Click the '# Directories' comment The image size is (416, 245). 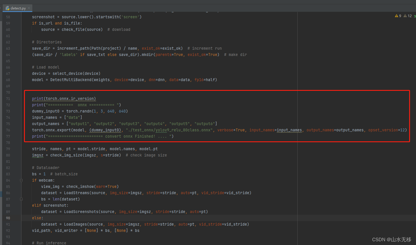[x=47, y=42]
